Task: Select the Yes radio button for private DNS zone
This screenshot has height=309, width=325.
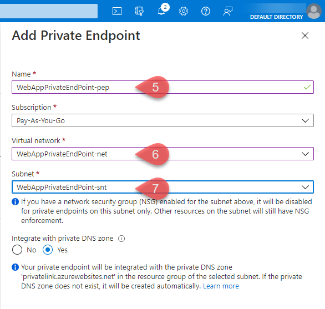Action: click(48, 250)
